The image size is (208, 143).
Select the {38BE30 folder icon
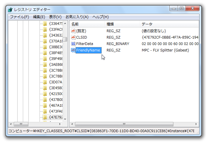pos(45,47)
